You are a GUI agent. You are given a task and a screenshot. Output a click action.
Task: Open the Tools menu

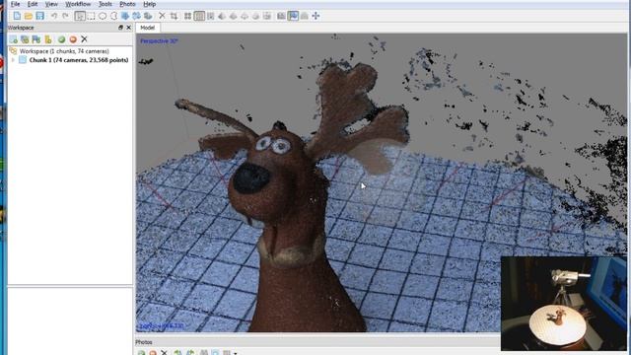click(x=105, y=4)
